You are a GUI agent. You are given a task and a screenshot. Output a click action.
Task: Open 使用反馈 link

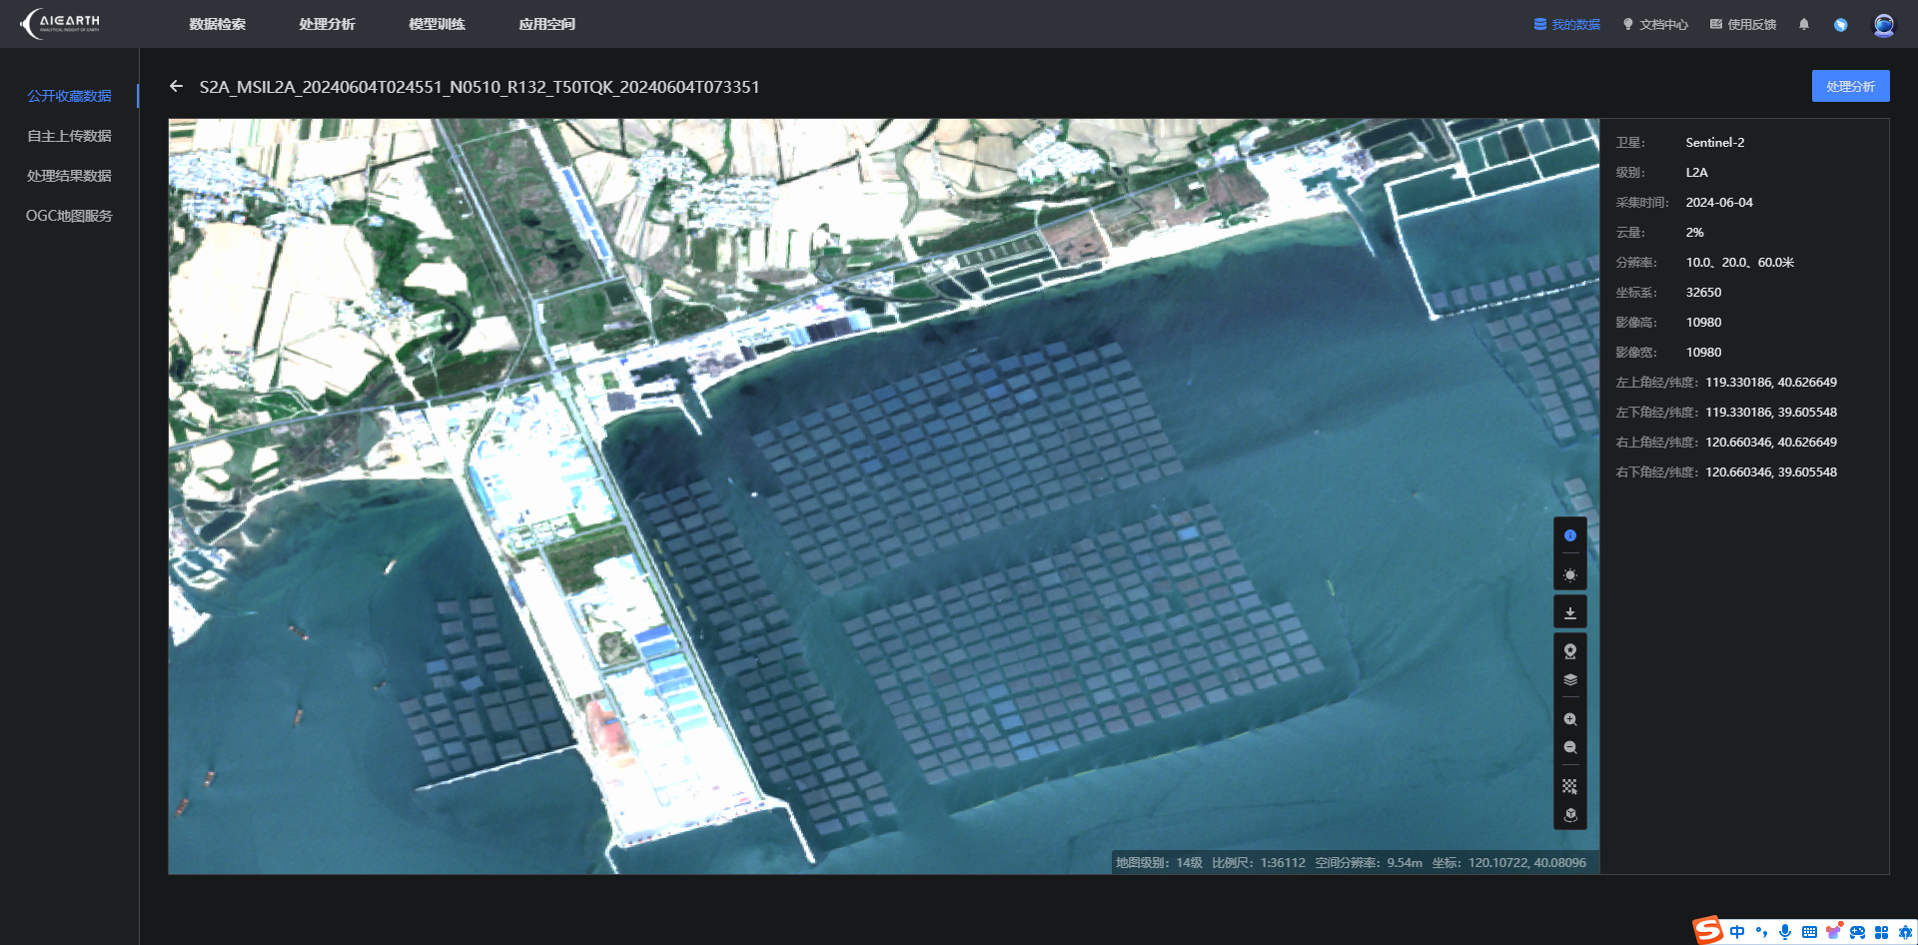coord(1743,24)
